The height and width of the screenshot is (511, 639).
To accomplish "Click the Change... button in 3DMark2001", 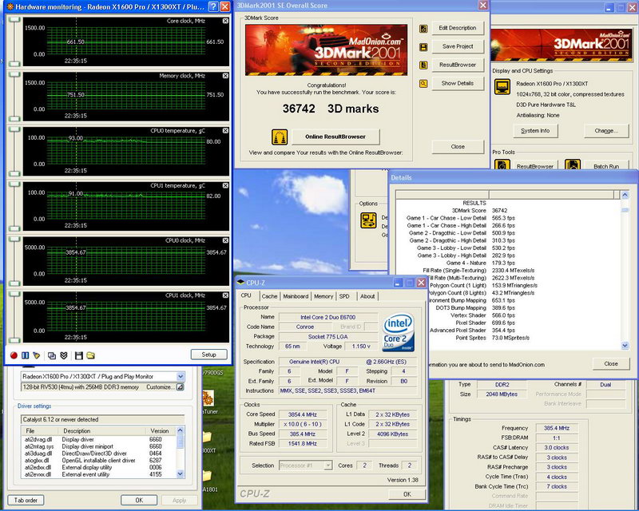I will point(606,131).
